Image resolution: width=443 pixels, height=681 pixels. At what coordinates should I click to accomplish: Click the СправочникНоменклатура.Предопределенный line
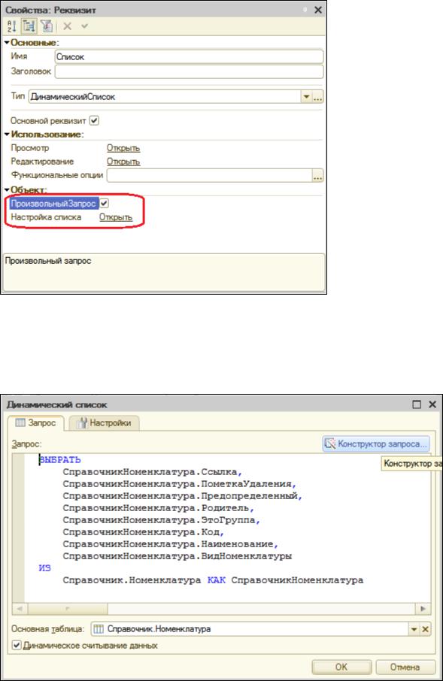182,496
